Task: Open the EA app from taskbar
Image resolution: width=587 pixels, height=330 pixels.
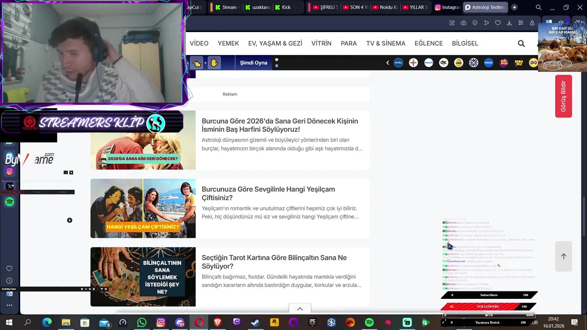Action: [x=350, y=323]
